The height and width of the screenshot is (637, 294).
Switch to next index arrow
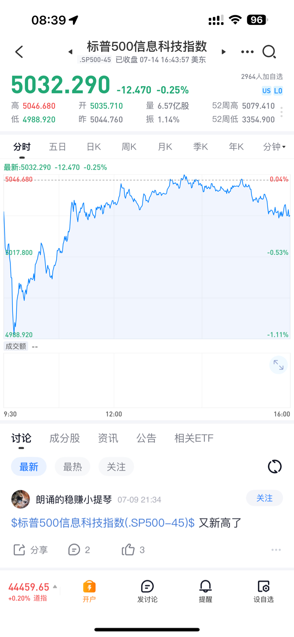(224, 52)
